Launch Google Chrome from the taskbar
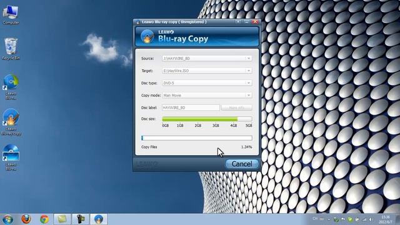Viewport: 400px width, 225px height. (44, 219)
